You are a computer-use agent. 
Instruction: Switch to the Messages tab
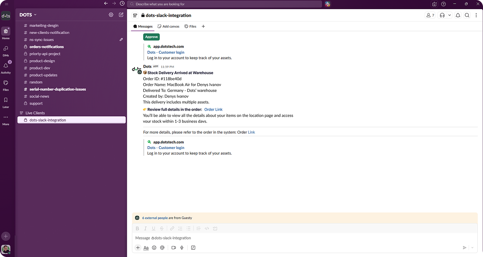click(143, 27)
